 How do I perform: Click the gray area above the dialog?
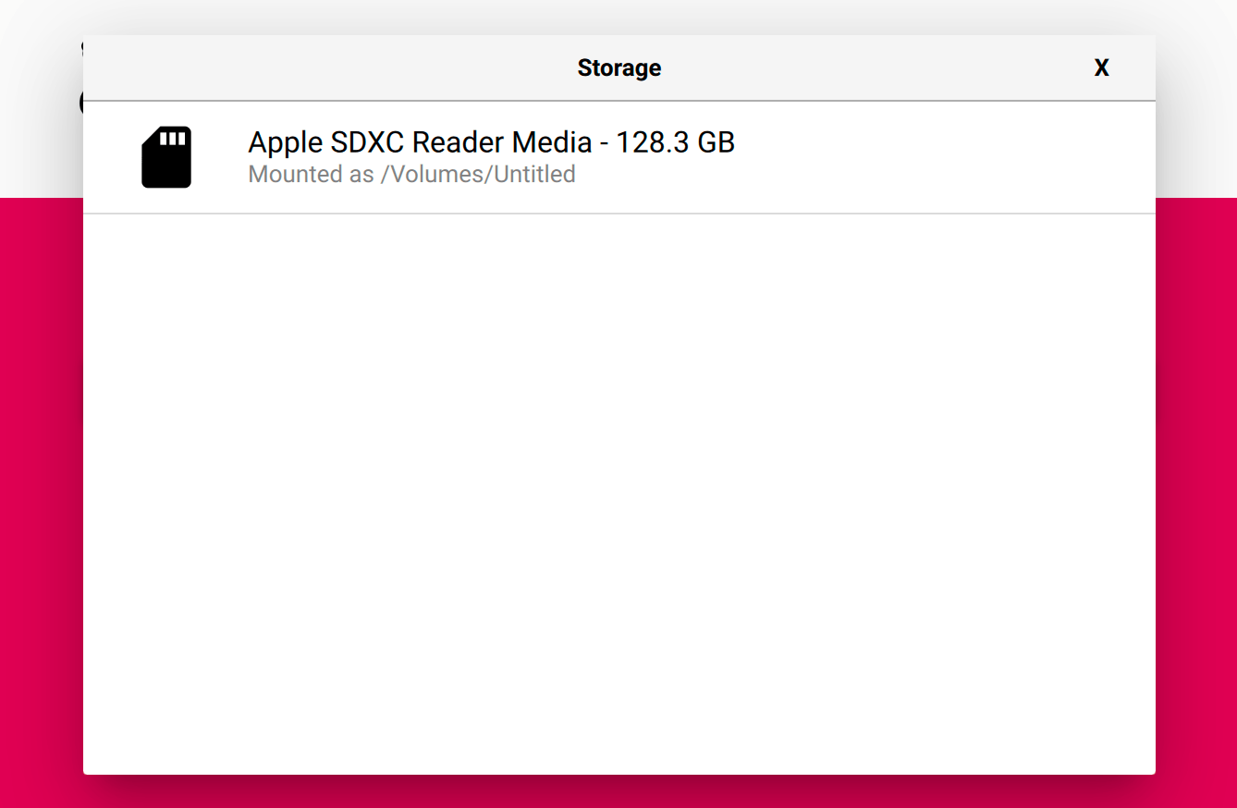[x=618, y=17]
